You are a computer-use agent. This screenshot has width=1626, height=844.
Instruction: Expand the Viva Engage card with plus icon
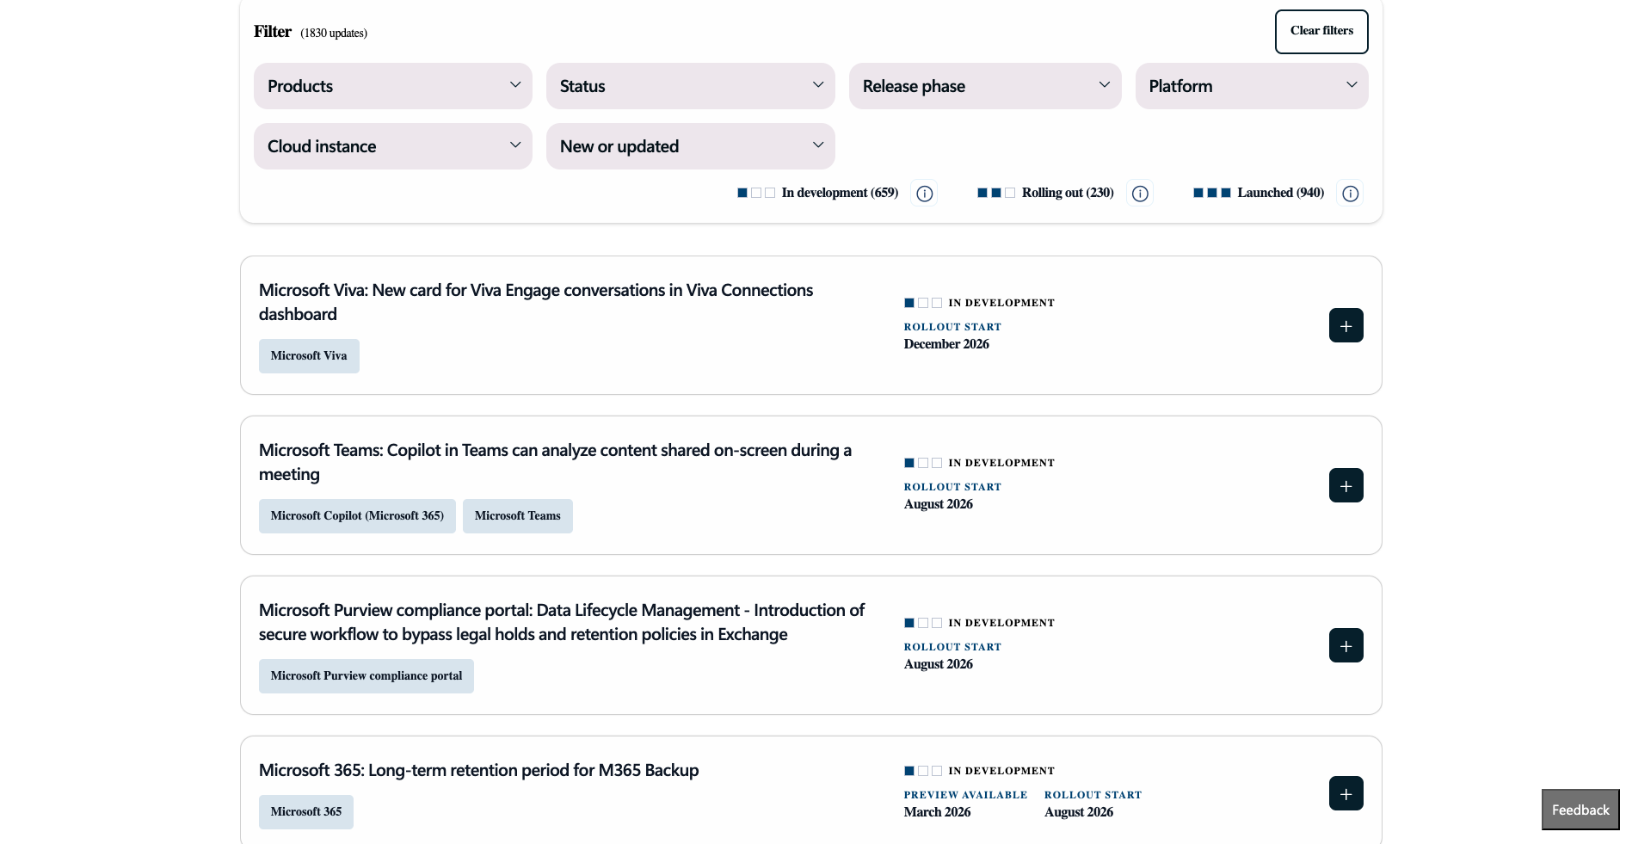pyautogui.click(x=1346, y=325)
